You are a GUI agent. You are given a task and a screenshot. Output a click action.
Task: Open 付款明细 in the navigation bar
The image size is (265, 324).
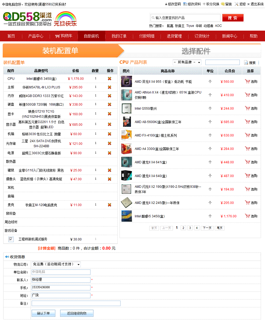pyautogui.click(x=147, y=36)
